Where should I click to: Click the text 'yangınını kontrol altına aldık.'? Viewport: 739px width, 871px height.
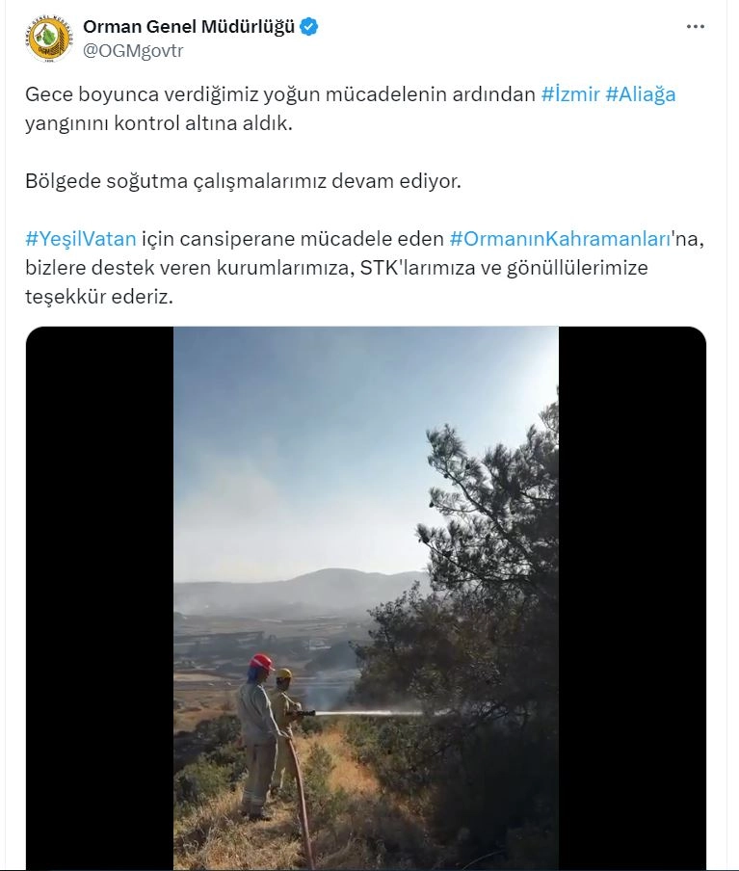click(159, 123)
